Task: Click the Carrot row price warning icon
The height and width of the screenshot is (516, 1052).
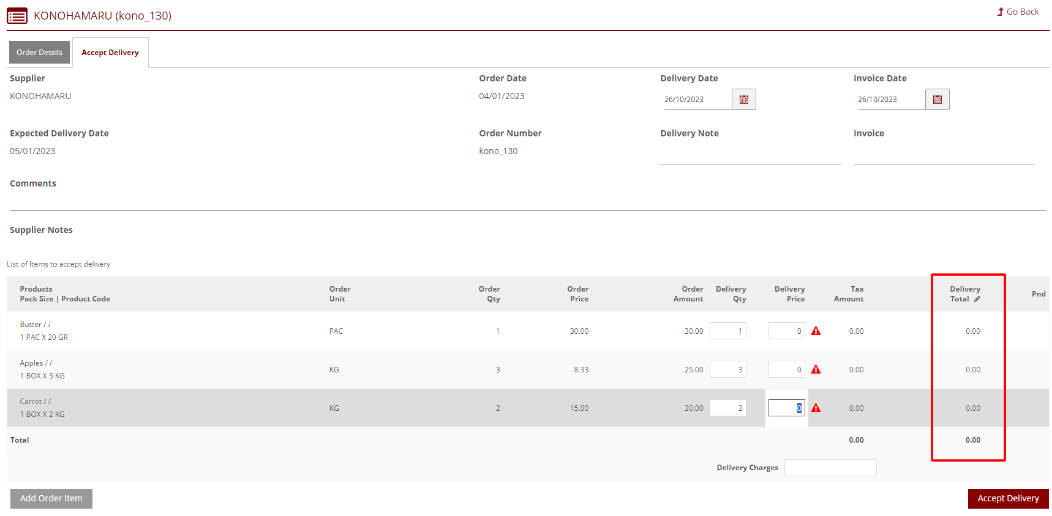Action: coord(816,408)
